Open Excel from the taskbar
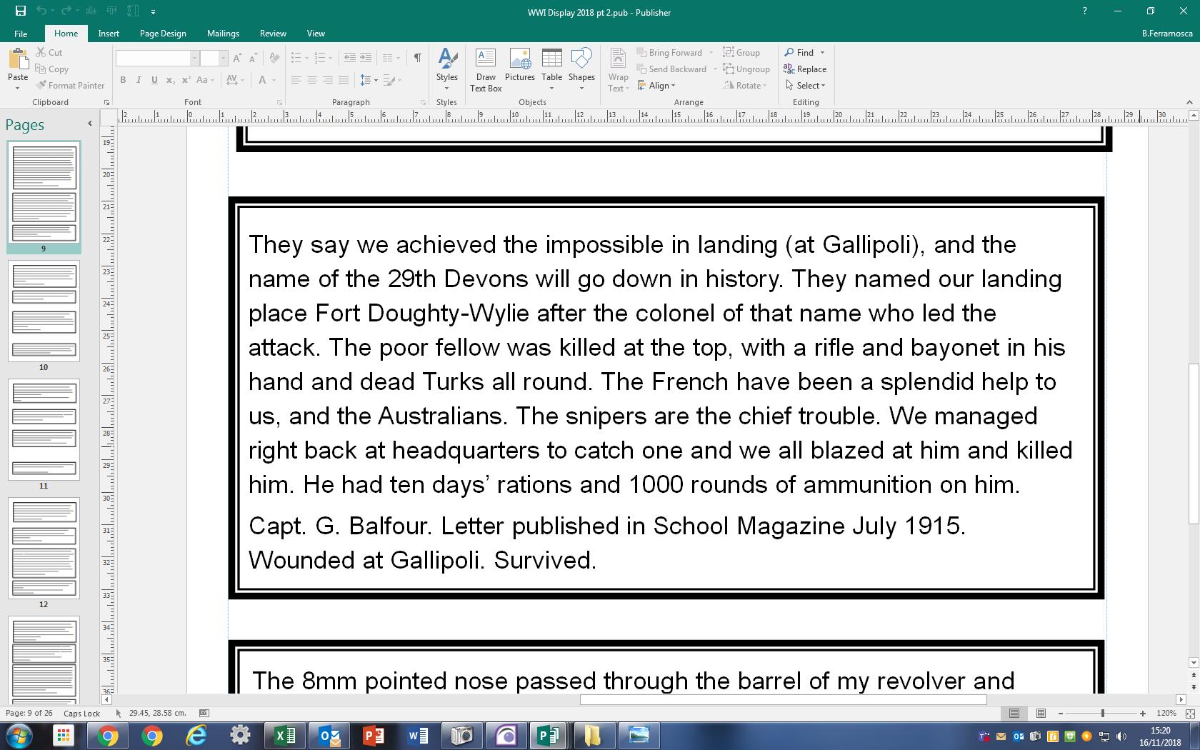The width and height of the screenshot is (1200, 750). click(x=285, y=735)
